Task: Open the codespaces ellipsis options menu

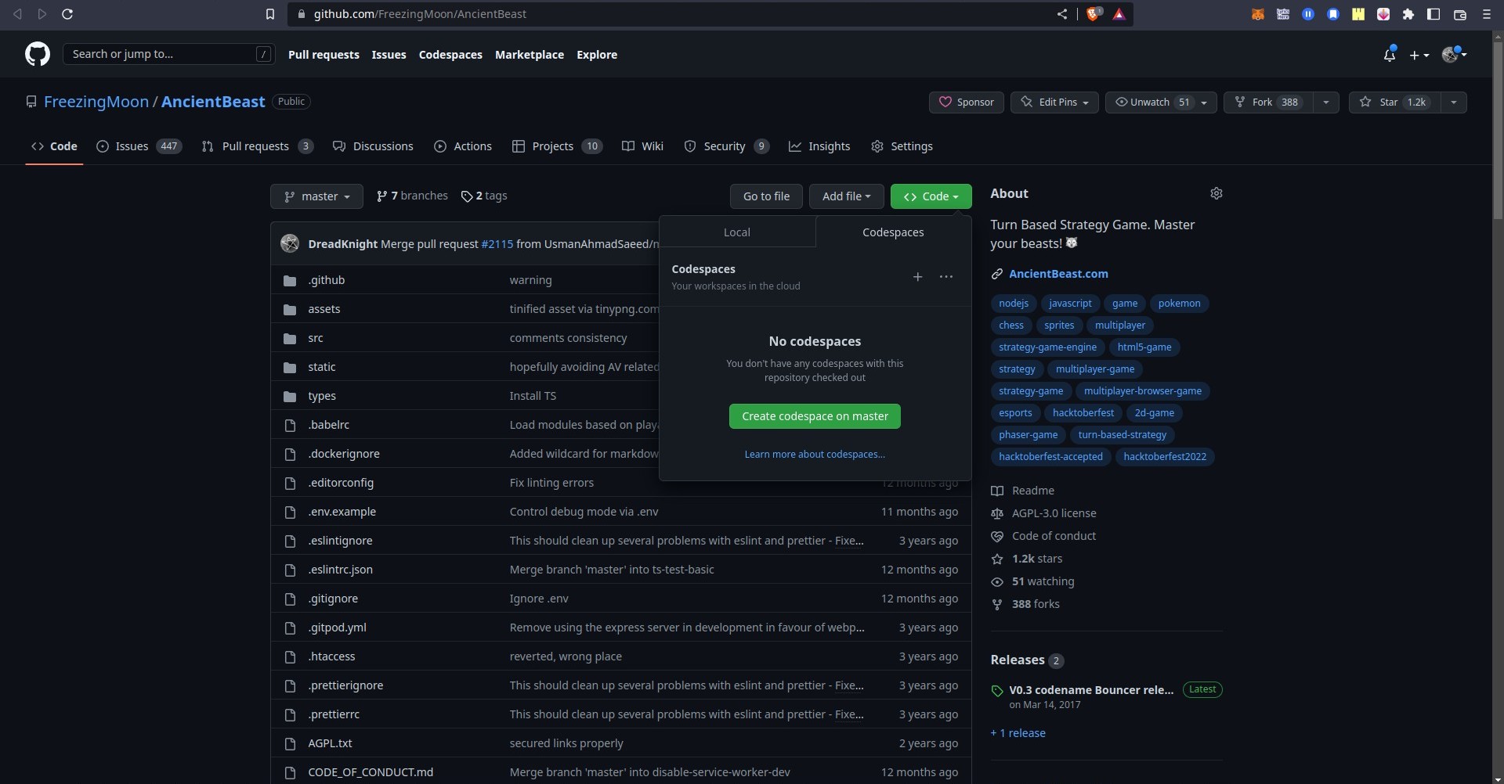Action: 946,276
